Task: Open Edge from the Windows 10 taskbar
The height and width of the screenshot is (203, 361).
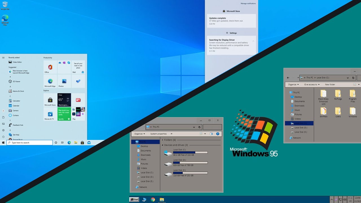Action: (x=69, y=143)
